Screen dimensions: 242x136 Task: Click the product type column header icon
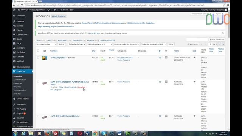pos(166,51)
